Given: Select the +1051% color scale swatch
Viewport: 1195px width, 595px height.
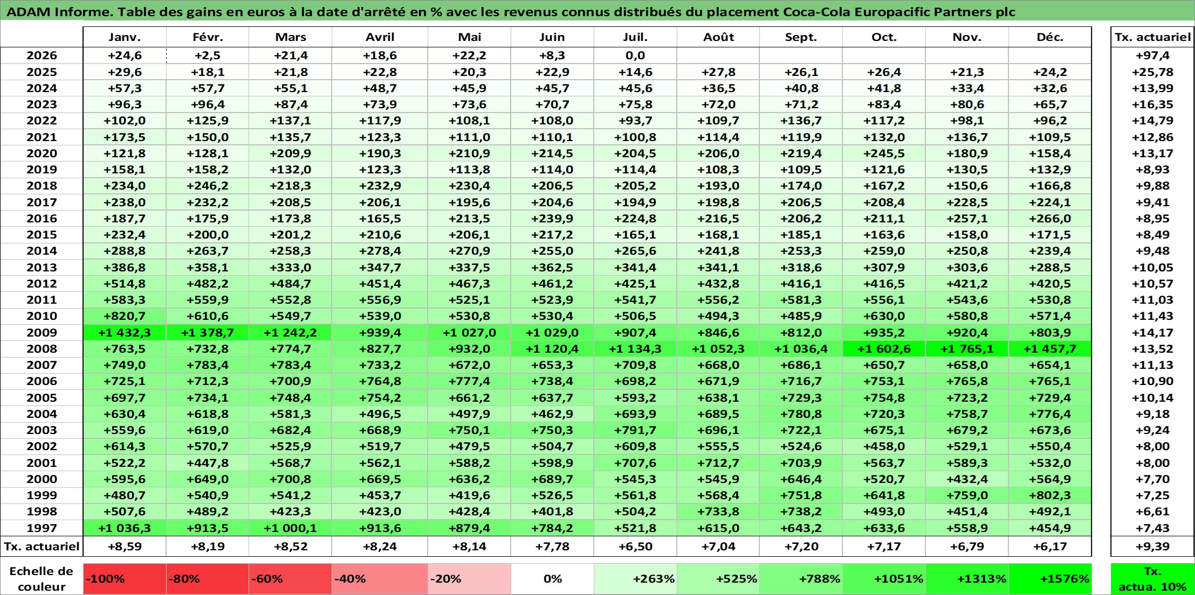Looking at the screenshot, I should pyautogui.click(x=884, y=579).
